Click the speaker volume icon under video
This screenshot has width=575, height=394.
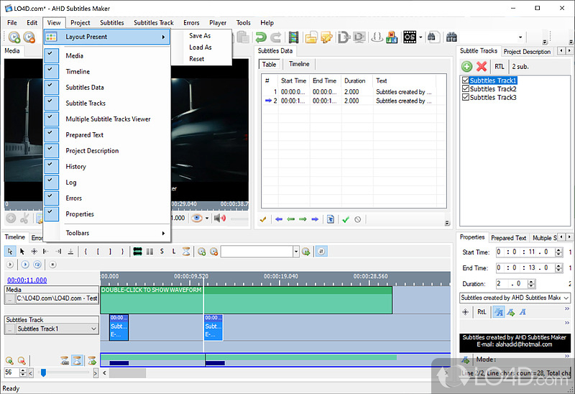pyautogui.click(x=218, y=218)
